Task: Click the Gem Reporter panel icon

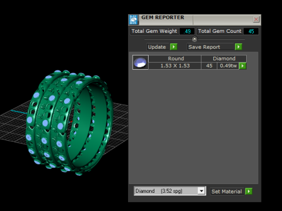Action: click(x=133, y=19)
